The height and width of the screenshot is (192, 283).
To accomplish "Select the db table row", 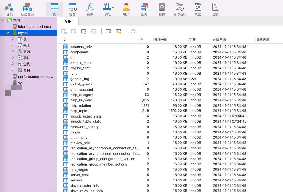I will [x=170, y=57].
